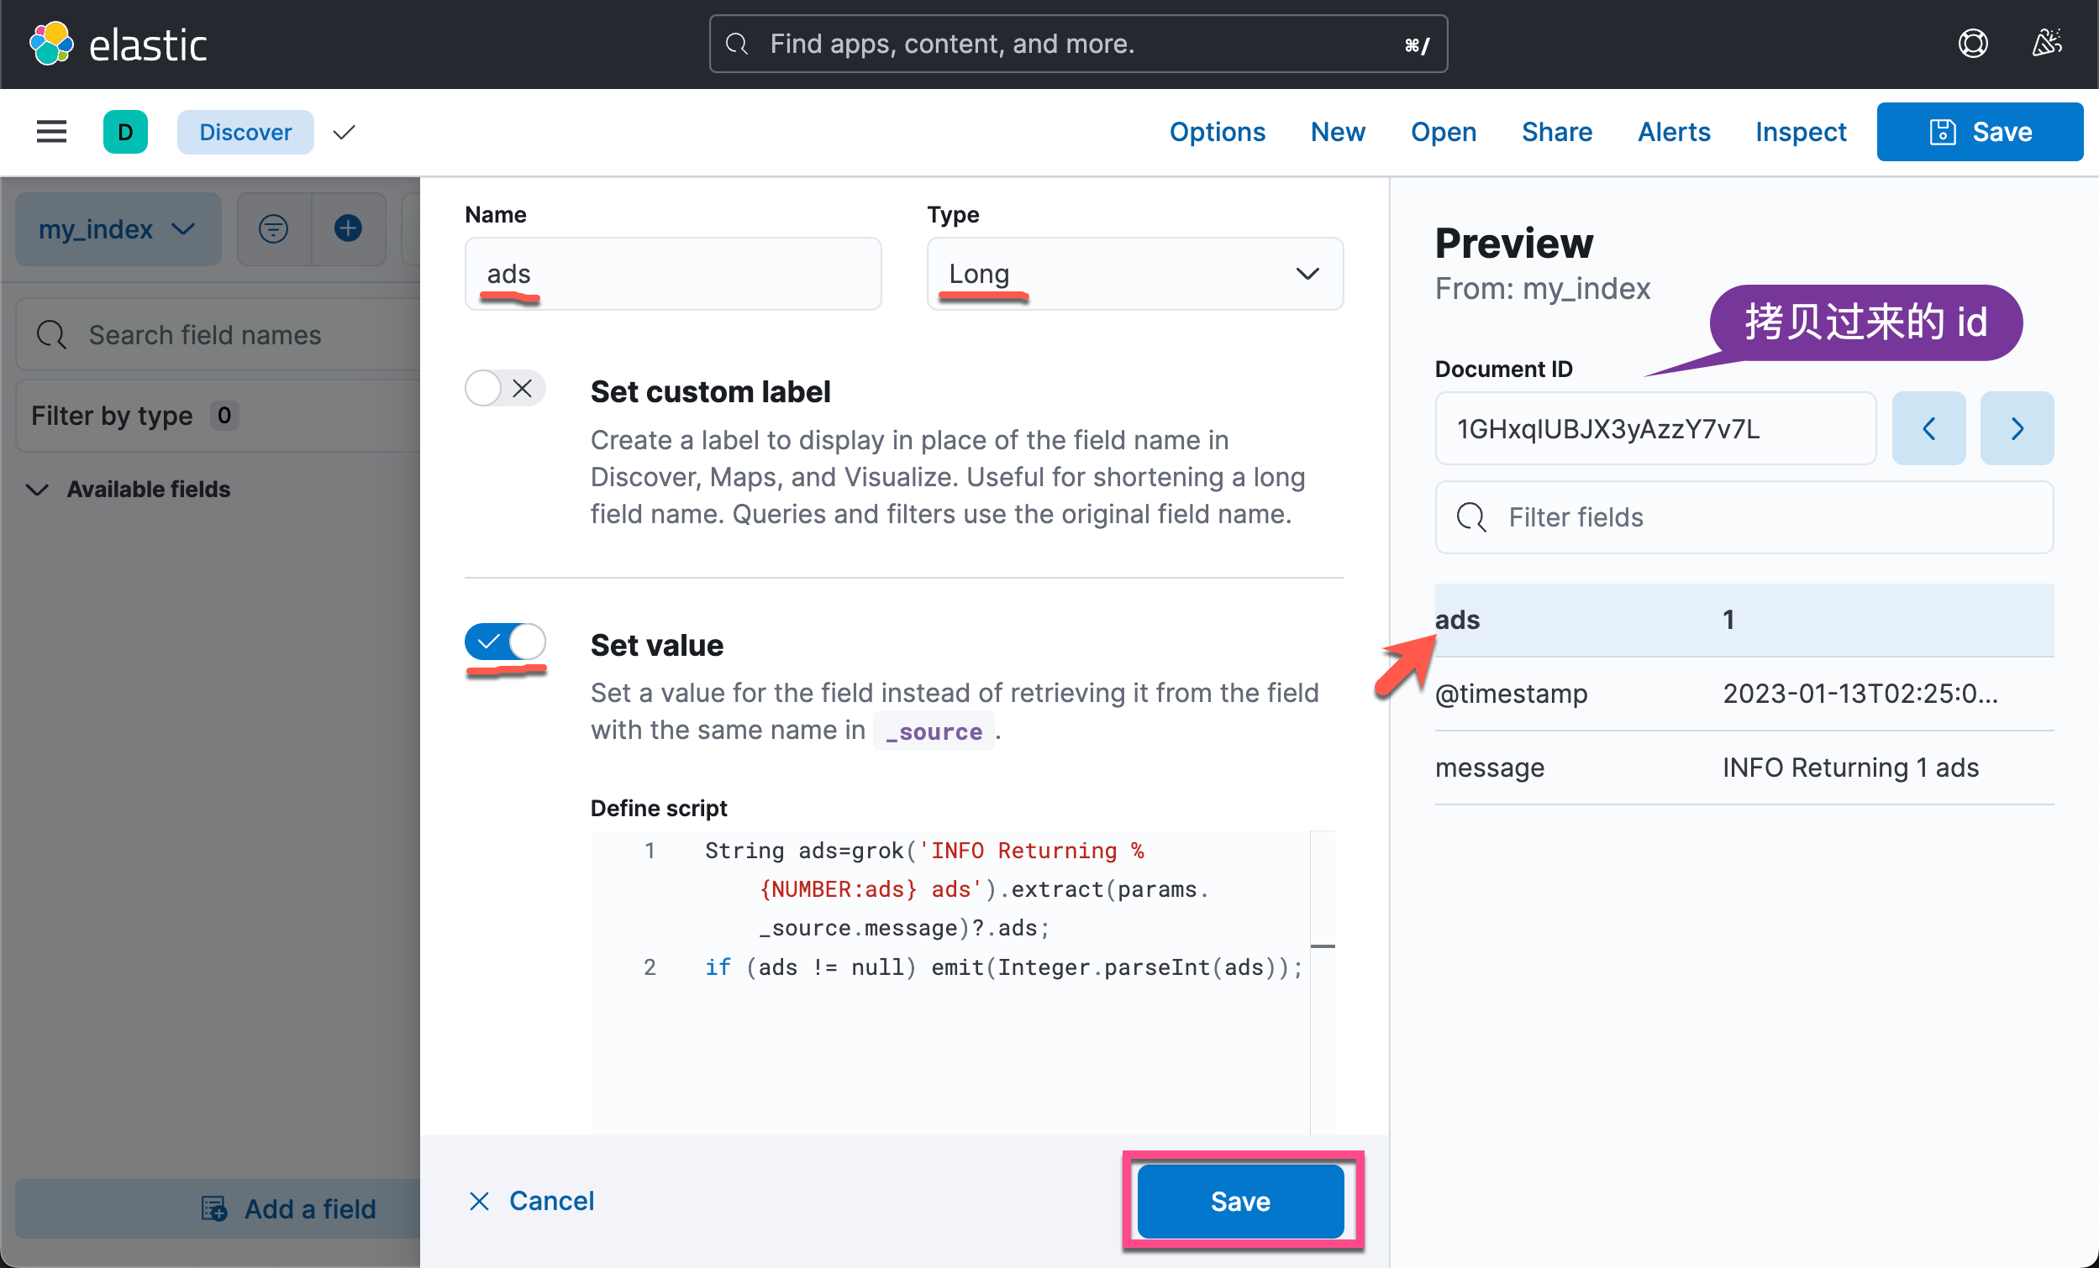Click the Add a field icon in the sidebar

click(213, 1208)
